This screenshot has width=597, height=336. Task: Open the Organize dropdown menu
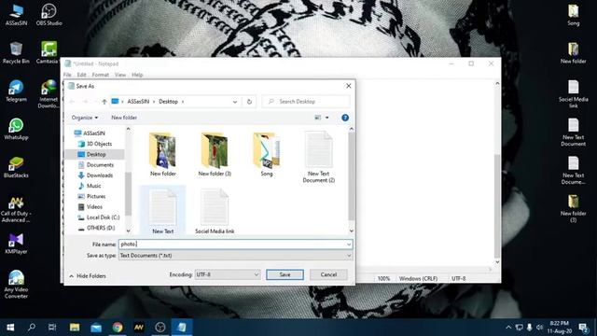tap(85, 118)
